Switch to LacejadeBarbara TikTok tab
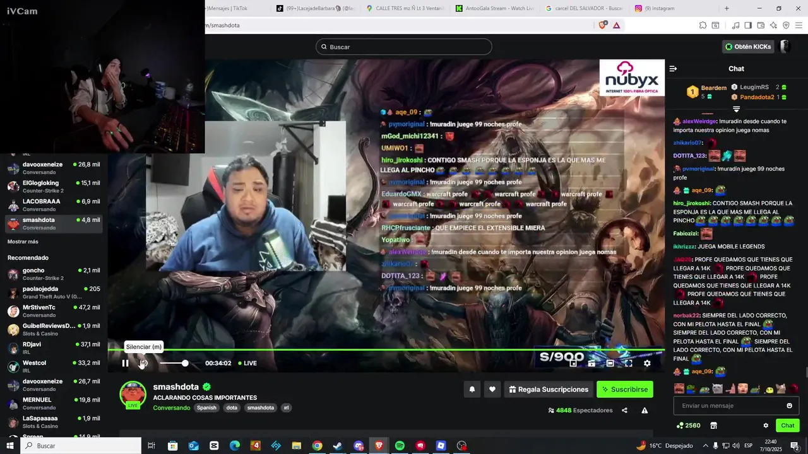The image size is (808, 454). point(315,8)
